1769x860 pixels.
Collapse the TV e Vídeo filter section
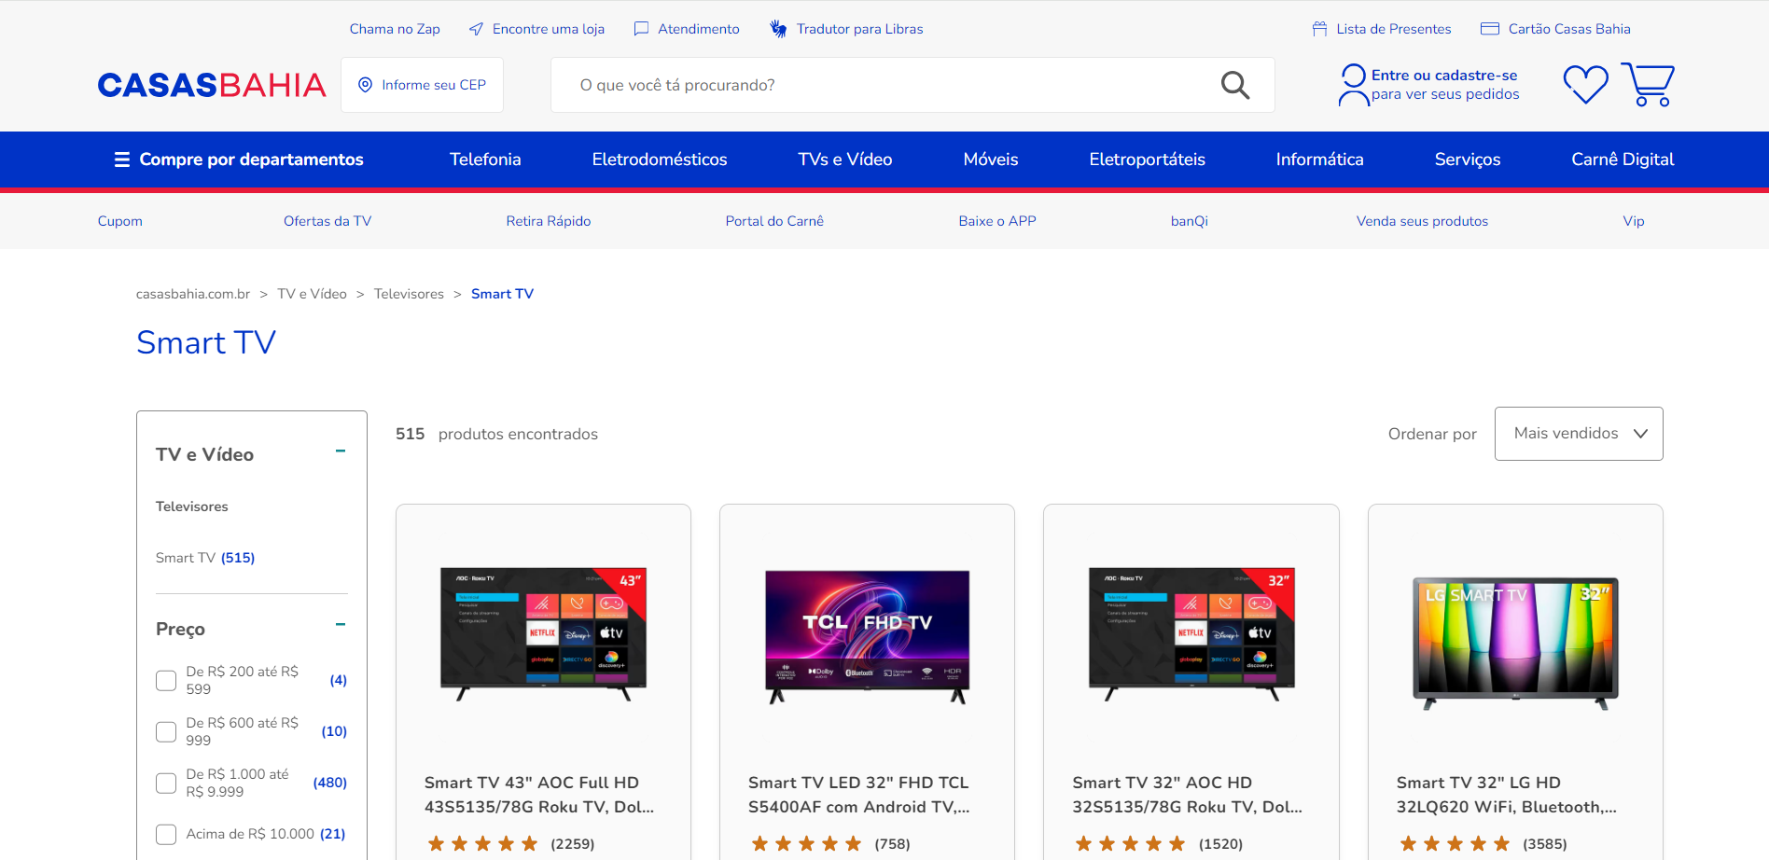point(341,451)
